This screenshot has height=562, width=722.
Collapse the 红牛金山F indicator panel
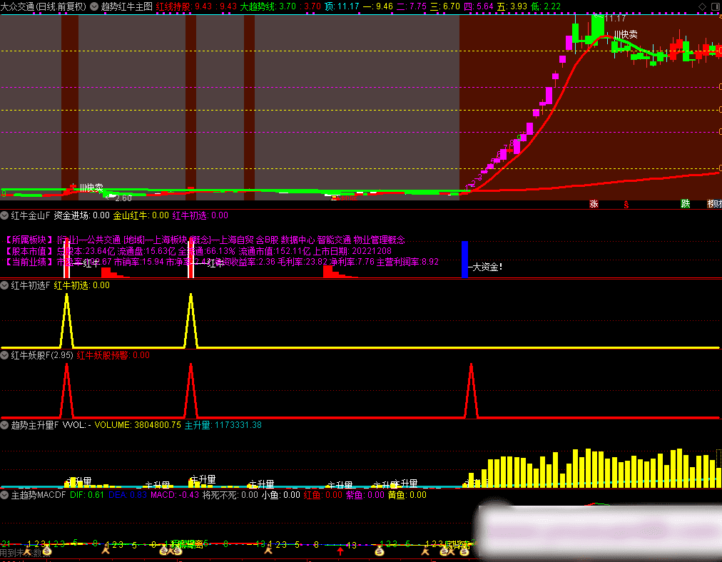(5, 215)
